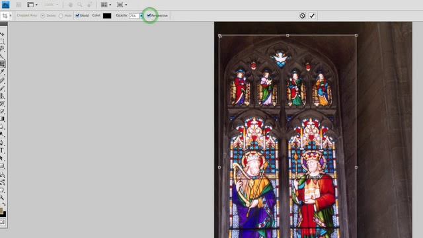This screenshot has height=238, width=423.
Task: Select the Eraser tool
Action: tap(2, 111)
